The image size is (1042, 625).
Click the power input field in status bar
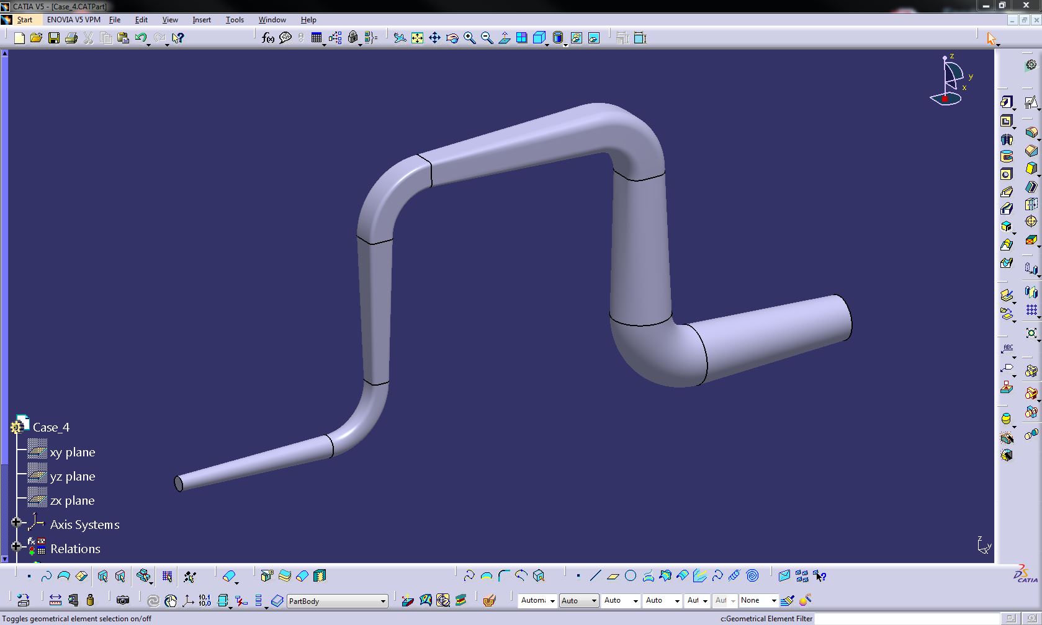(x=907, y=618)
